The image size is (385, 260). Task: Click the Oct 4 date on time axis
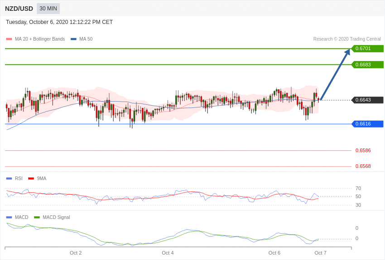pyautogui.click(x=168, y=253)
